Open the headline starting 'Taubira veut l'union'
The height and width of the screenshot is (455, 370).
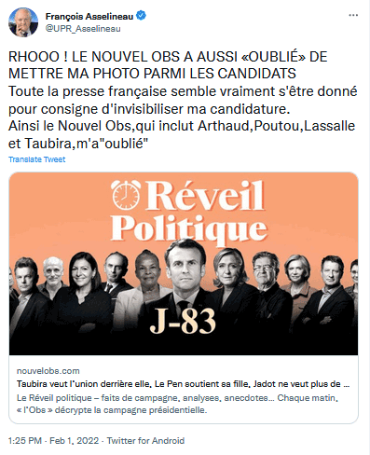coord(183,384)
